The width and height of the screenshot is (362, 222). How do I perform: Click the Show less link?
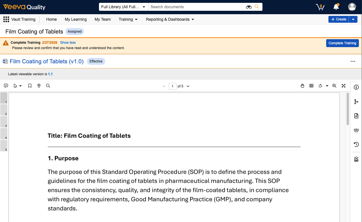click(x=68, y=43)
